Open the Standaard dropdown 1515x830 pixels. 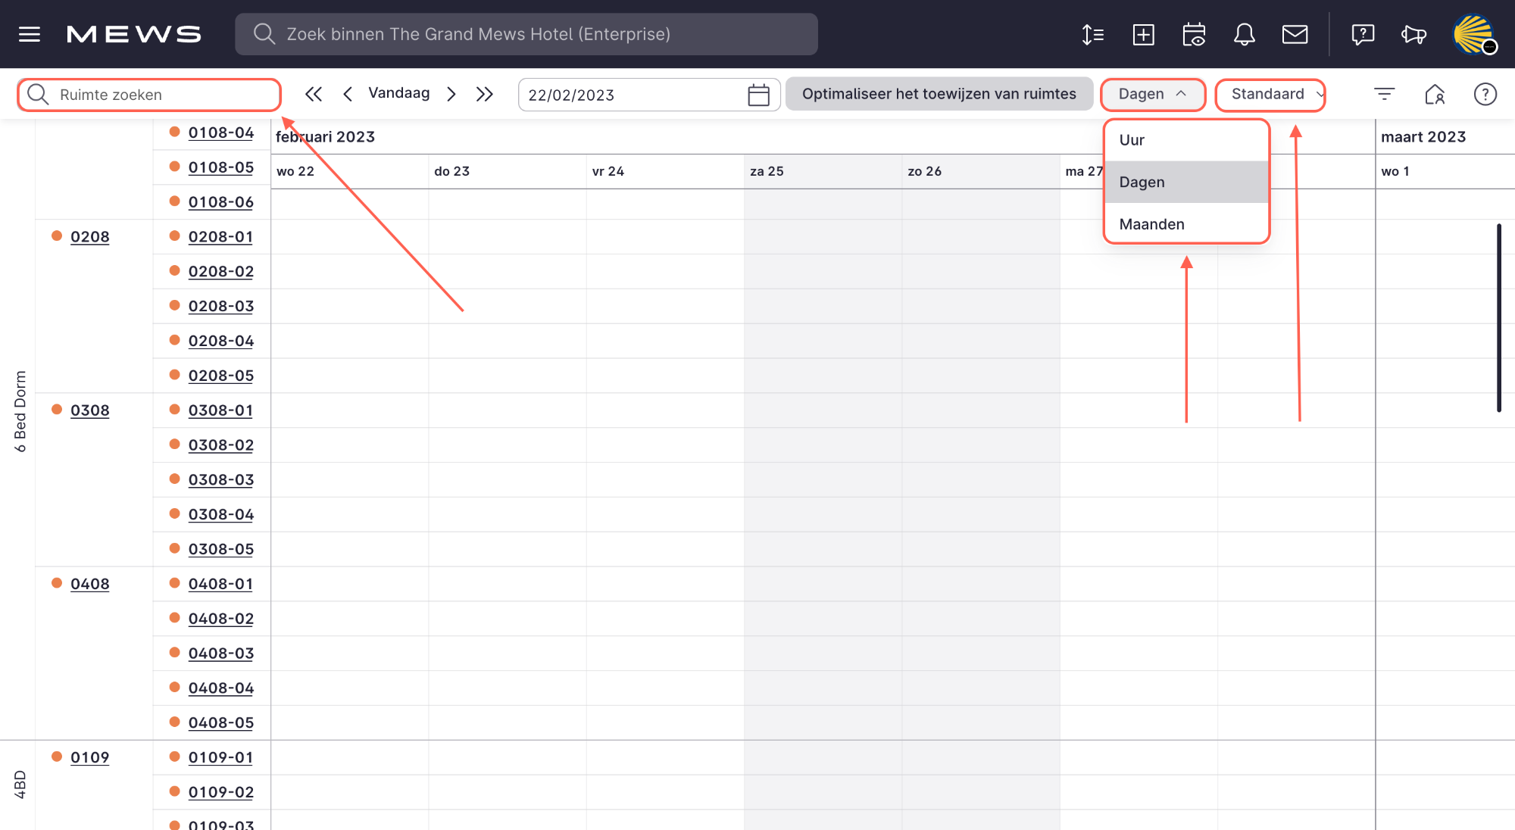1270,94
